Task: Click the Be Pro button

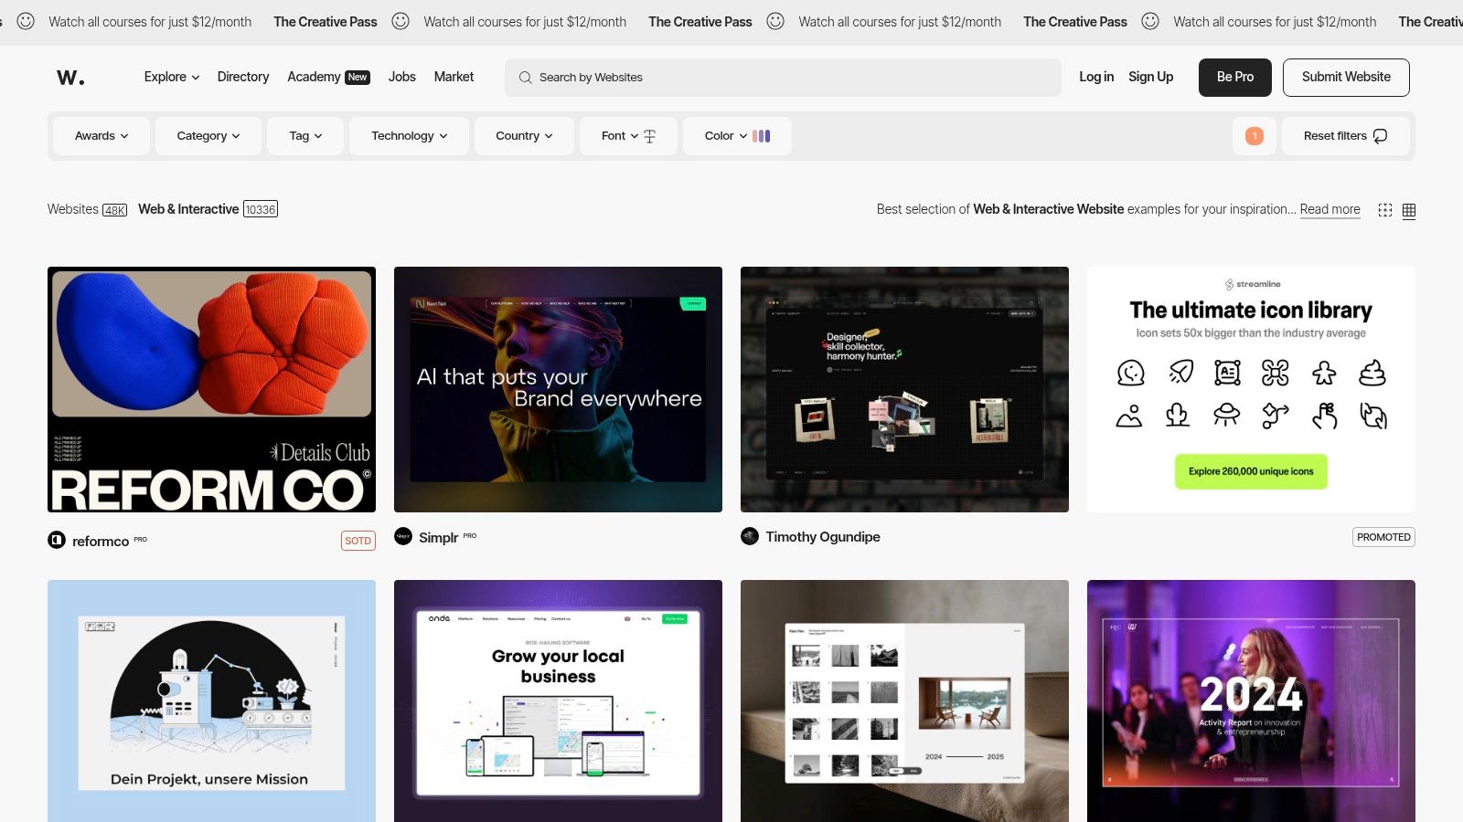Action: [1235, 78]
